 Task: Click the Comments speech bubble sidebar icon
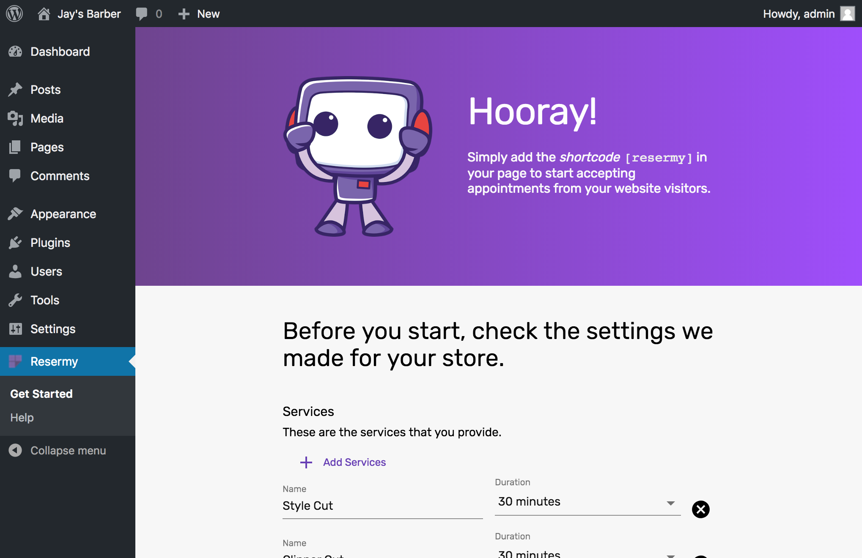(x=15, y=176)
